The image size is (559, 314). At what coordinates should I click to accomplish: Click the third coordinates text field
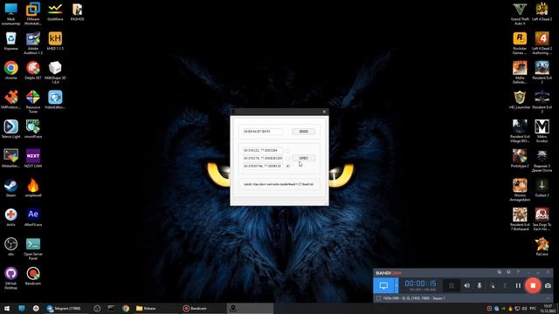(263, 166)
